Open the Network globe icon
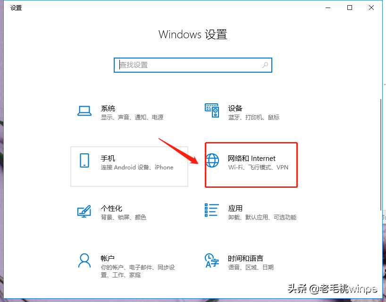 click(x=212, y=160)
